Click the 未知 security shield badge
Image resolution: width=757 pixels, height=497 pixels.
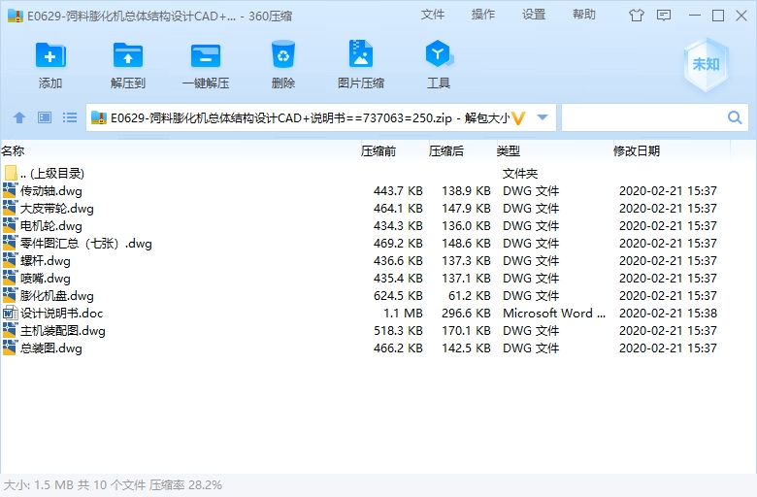pyautogui.click(x=706, y=64)
